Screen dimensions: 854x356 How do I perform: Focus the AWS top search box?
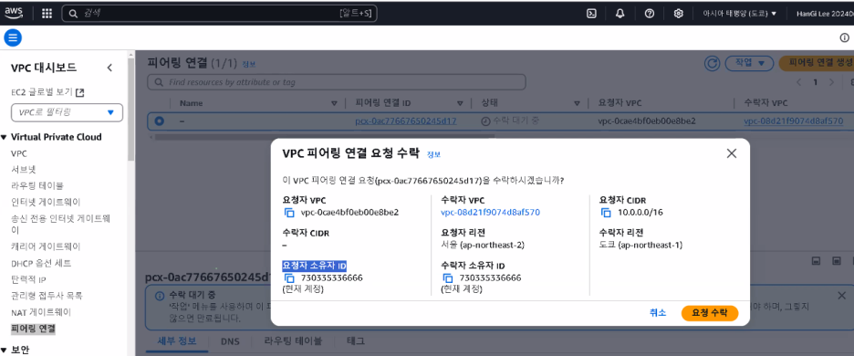219,14
